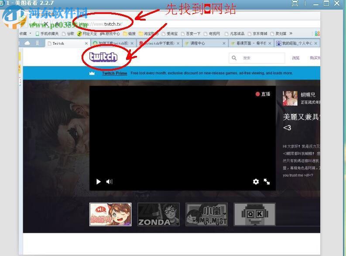
Task: Switch to the 我的经验_个人中心 tab
Action: click(297, 43)
